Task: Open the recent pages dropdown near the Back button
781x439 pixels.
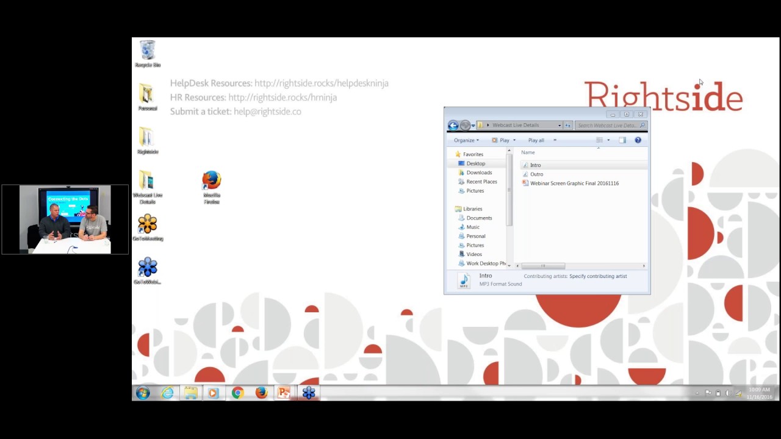Action: [x=473, y=126]
